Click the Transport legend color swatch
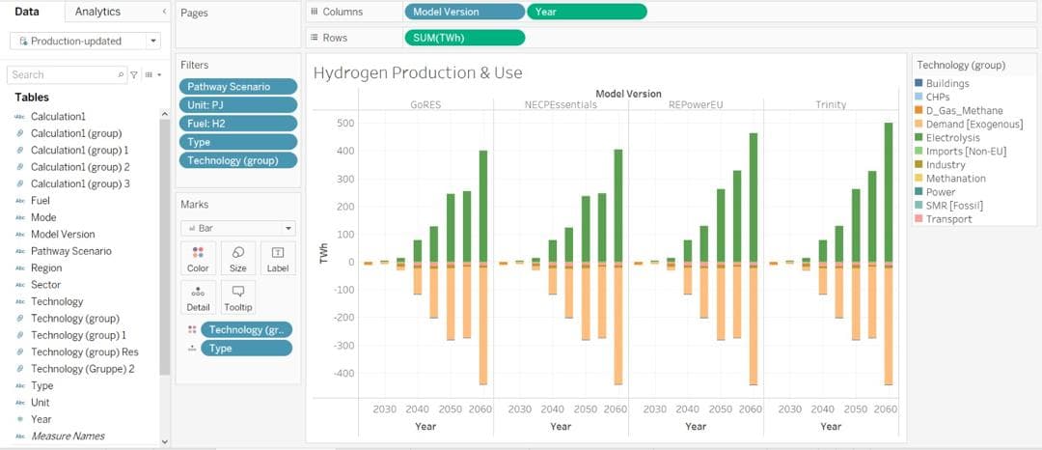The image size is (1042, 450). coord(919,219)
